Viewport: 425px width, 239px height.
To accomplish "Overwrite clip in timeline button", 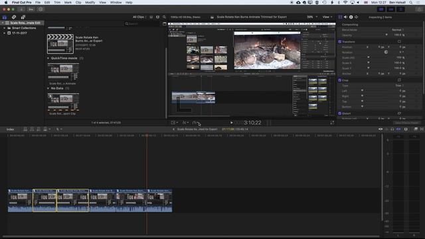I will pos(45,129).
